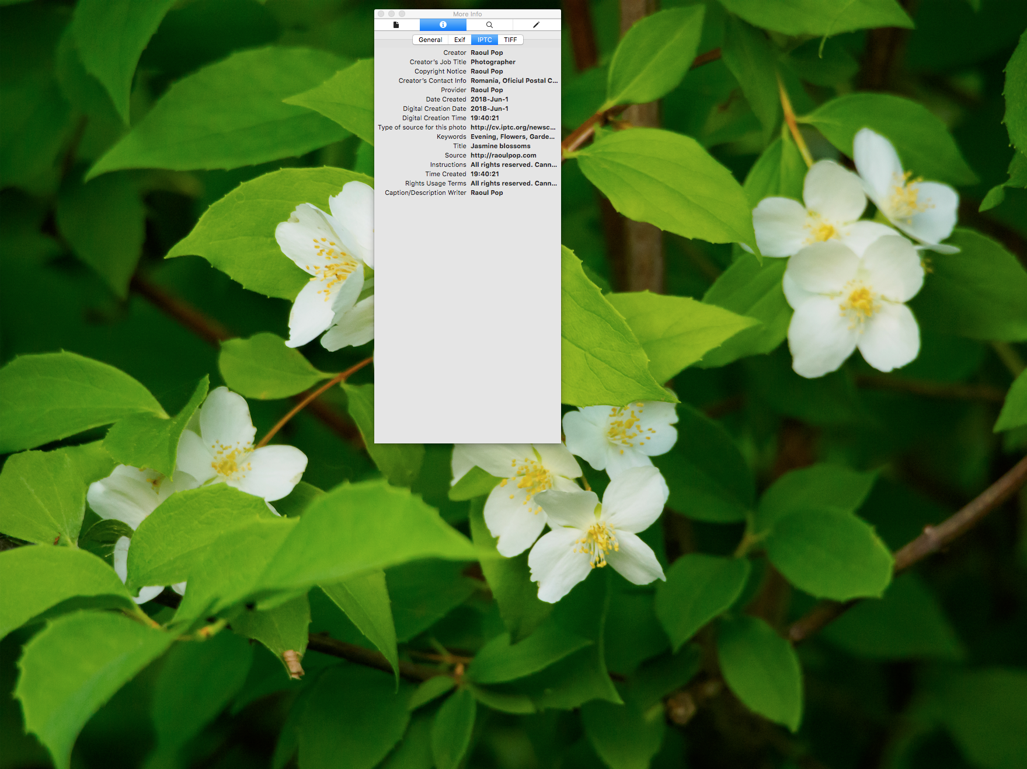Minimize the More Info inspector window
The width and height of the screenshot is (1027, 769).
pyautogui.click(x=392, y=14)
